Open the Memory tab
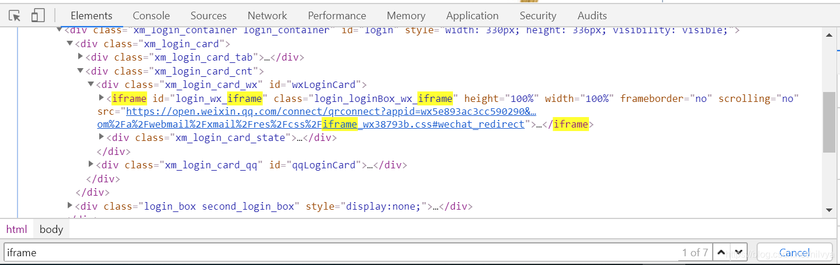Viewport: 840px width, 265px height. [406, 16]
